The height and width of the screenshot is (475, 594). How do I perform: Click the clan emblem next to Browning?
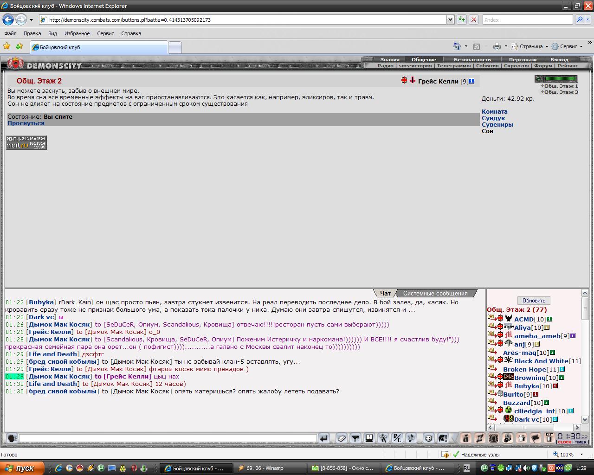pyautogui.click(x=509, y=377)
